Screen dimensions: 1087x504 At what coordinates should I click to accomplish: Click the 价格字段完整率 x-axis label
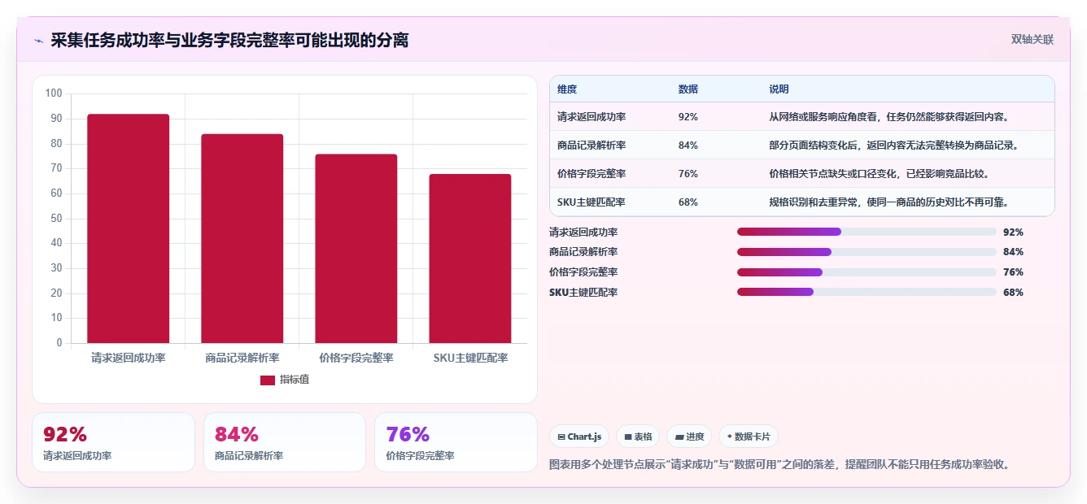click(x=356, y=358)
